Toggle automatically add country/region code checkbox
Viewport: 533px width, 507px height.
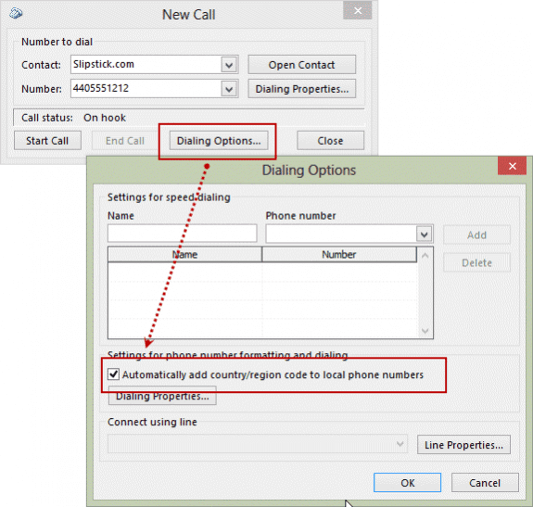pyautogui.click(x=113, y=374)
